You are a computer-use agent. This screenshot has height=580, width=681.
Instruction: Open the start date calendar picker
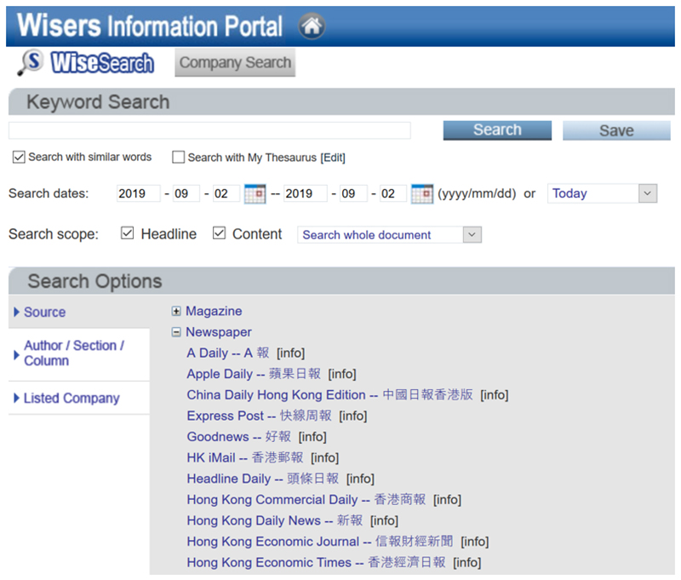(x=255, y=194)
